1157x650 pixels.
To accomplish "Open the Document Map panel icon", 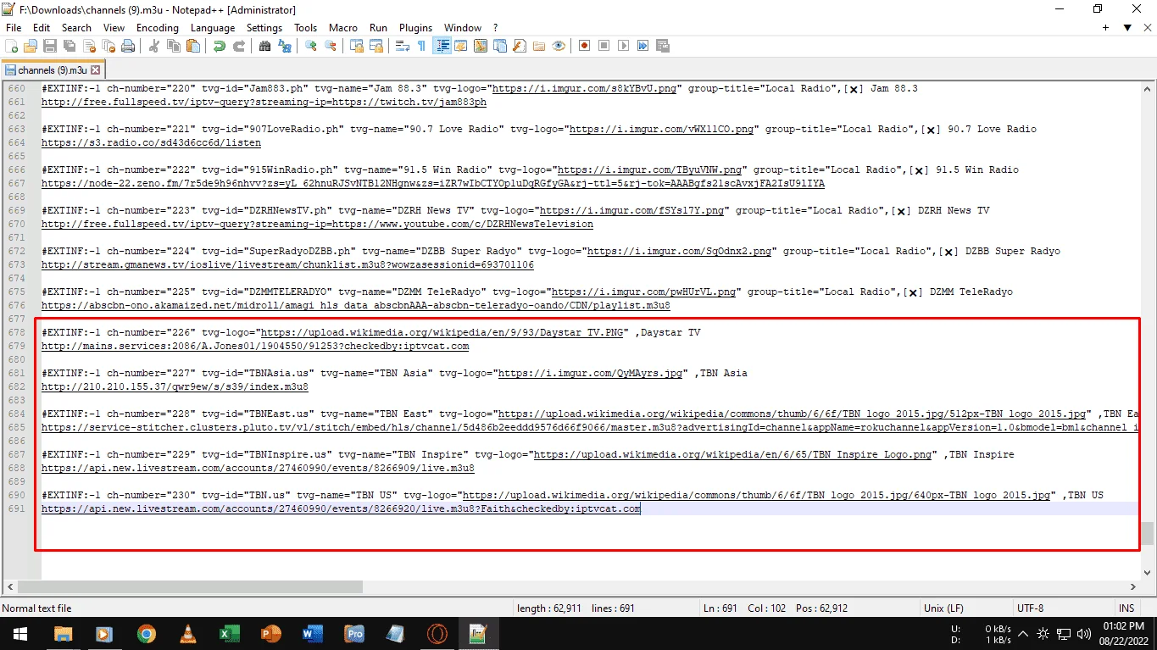I will click(481, 46).
